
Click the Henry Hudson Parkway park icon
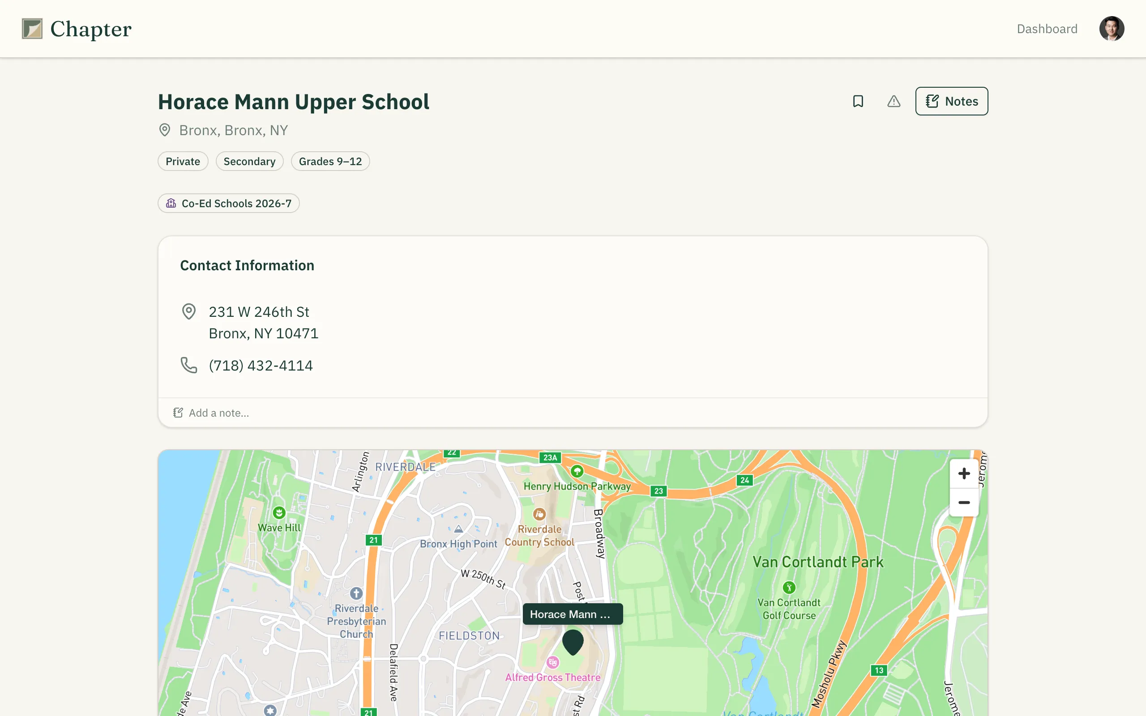click(x=576, y=471)
